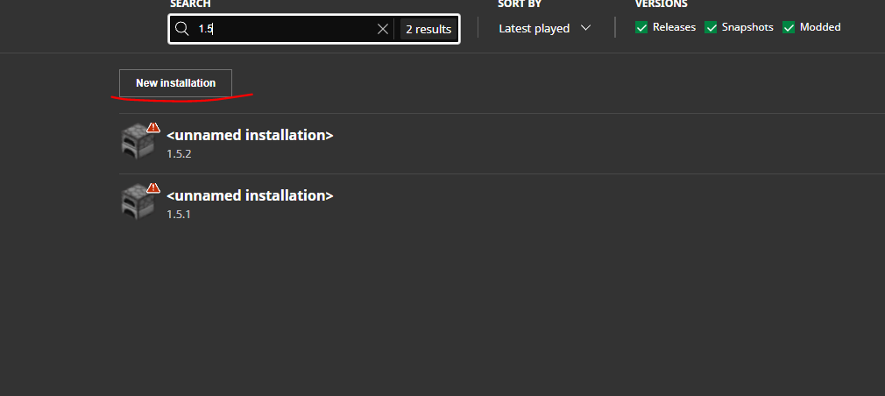The height and width of the screenshot is (396, 885).
Task: Select the unnamed installation titled above 1.5.2
Action: pyautogui.click(x=250, y=136)
